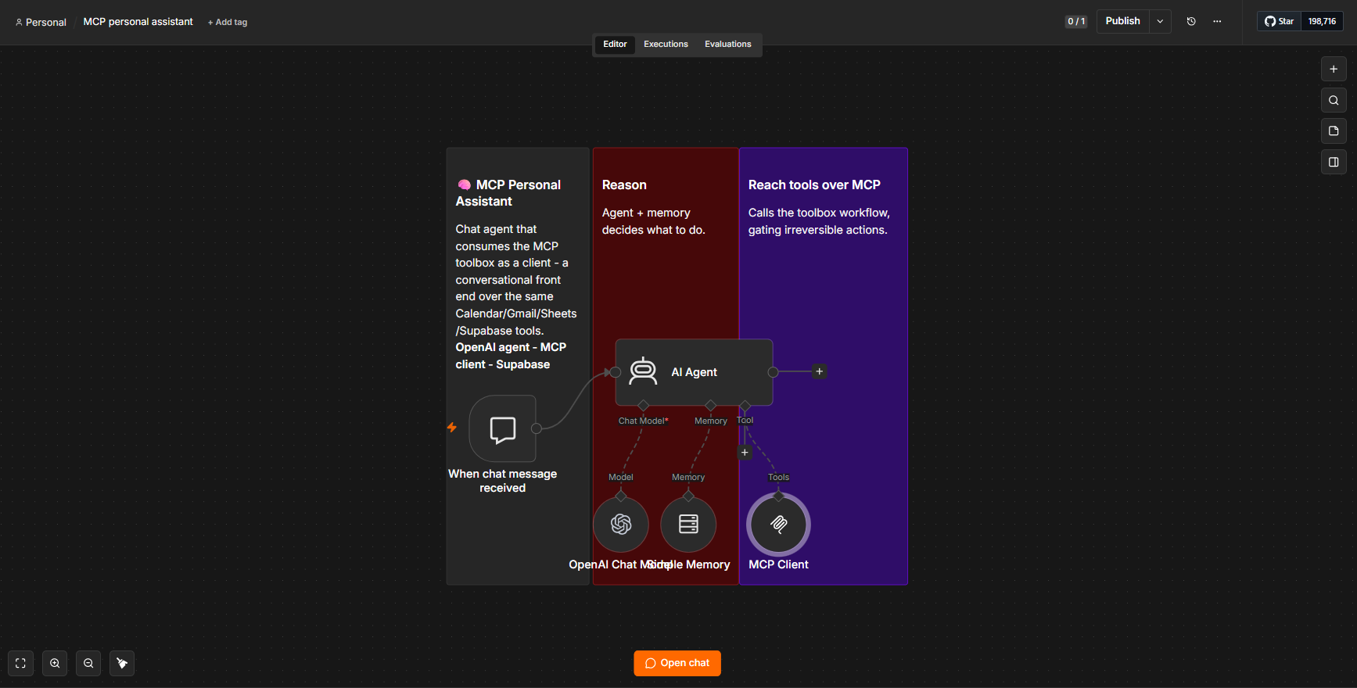
Task: Zoom in on the canvas
Action: point(55,663)
